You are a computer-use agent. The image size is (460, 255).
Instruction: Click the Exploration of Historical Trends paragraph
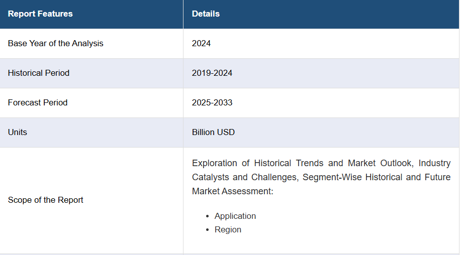coord(321,177)
